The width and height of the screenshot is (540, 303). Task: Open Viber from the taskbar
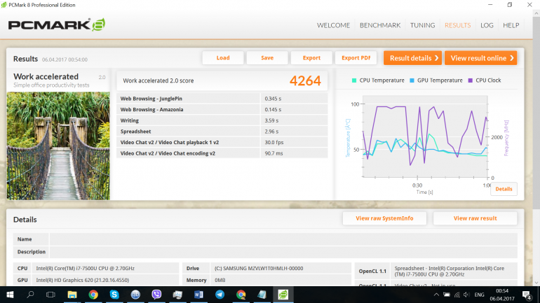pyautogui.click(x=156, y=295)
